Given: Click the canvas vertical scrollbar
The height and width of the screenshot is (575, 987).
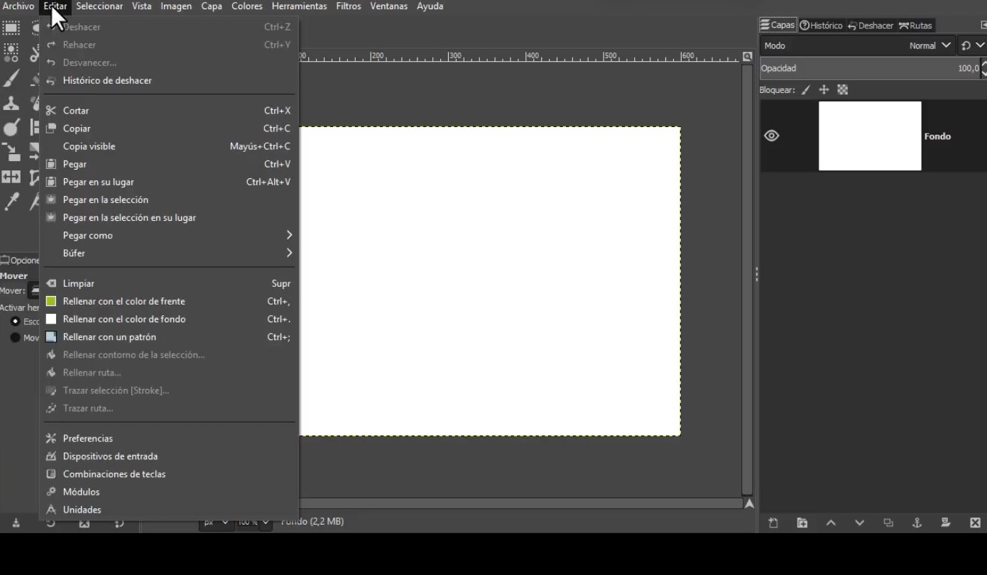Looking at the screenshot, I should (747, 280).
